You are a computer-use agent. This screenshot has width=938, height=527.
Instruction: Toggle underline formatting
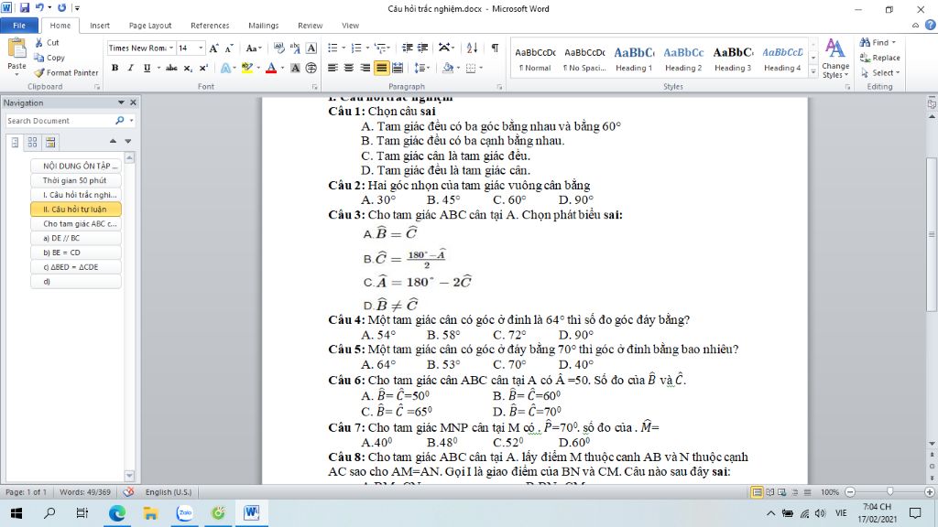(x=147, y=68)
